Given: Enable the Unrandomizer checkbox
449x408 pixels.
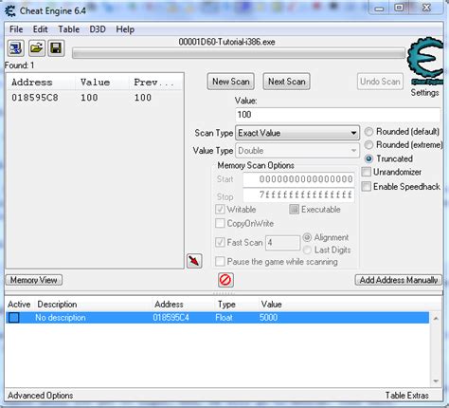Looking at the screenshot, I should [x=367, y=172].
